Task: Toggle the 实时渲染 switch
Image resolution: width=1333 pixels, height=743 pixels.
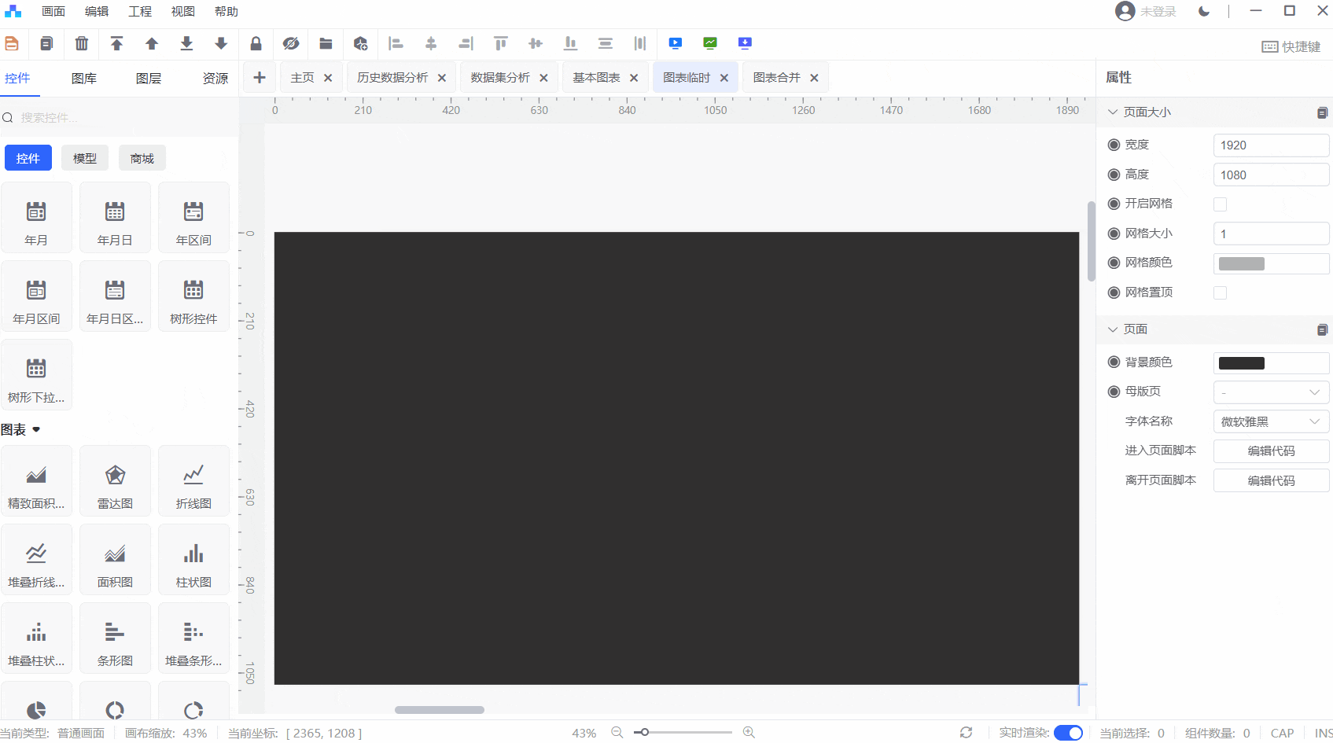Action: coord(1068,733)
